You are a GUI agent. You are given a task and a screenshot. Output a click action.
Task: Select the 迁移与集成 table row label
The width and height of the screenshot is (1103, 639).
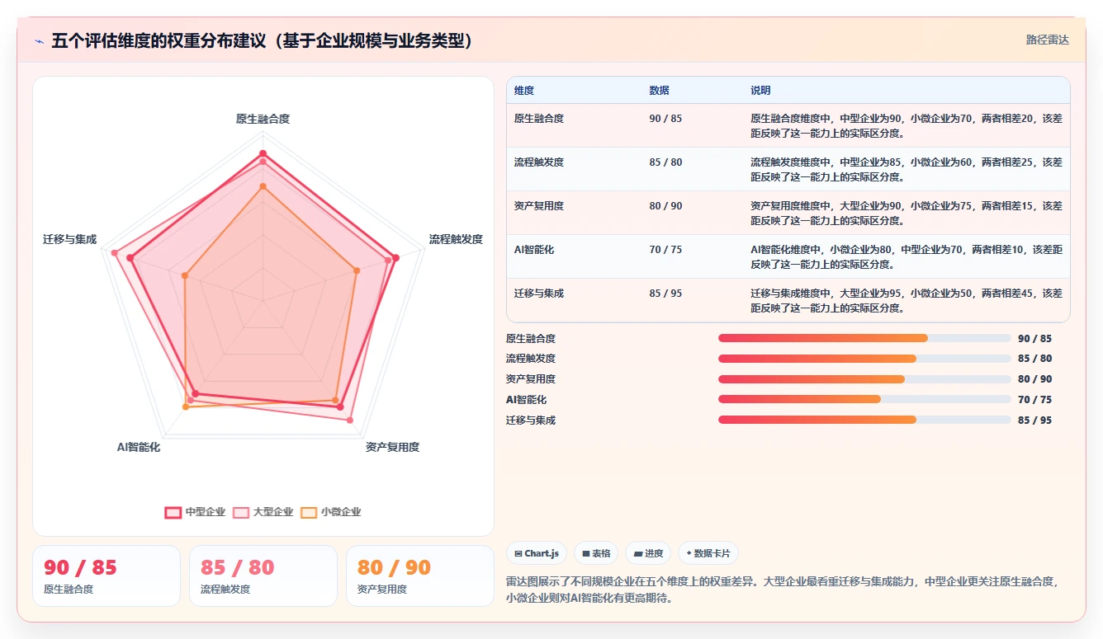pyautogui.click(x=539, y=294)
